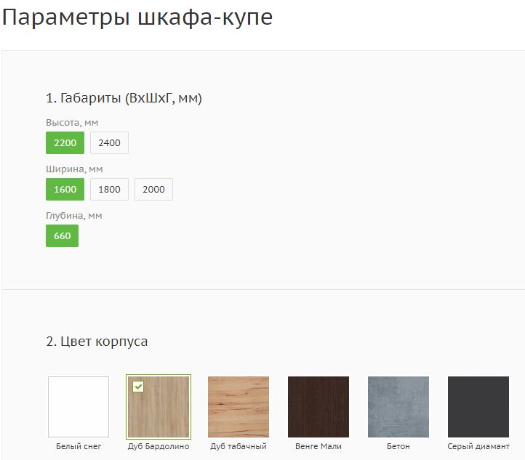Viewport: 525px width, 460px height.
Task: Pick the Дуб табачный color swatch
Action: [239, 406]
